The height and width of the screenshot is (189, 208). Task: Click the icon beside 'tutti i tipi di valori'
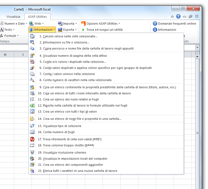coord(32,112)
